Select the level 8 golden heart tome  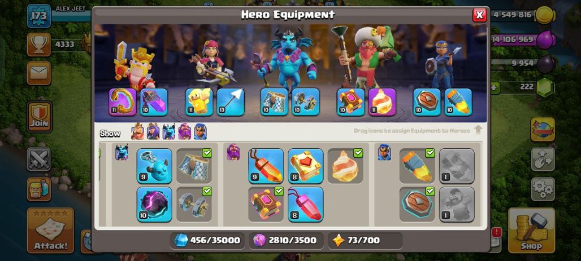tap(305, 166)
